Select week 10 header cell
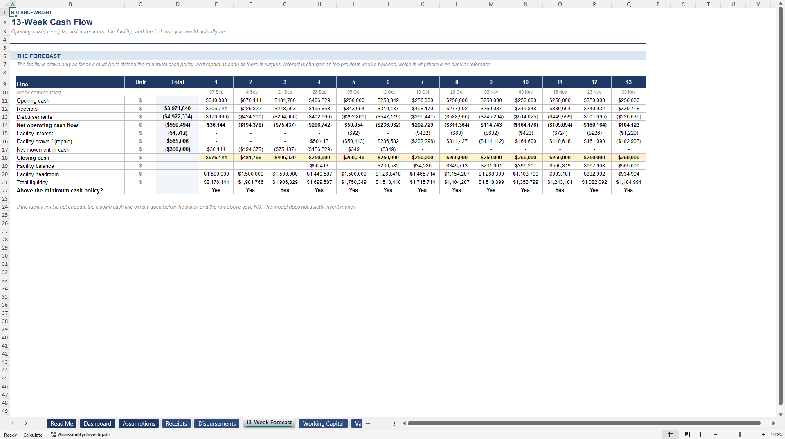Viewport: 785px width, 439px height. 525,82
